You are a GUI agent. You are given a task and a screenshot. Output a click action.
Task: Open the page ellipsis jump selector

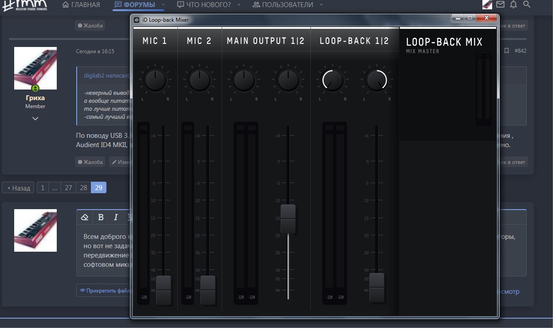55,188
